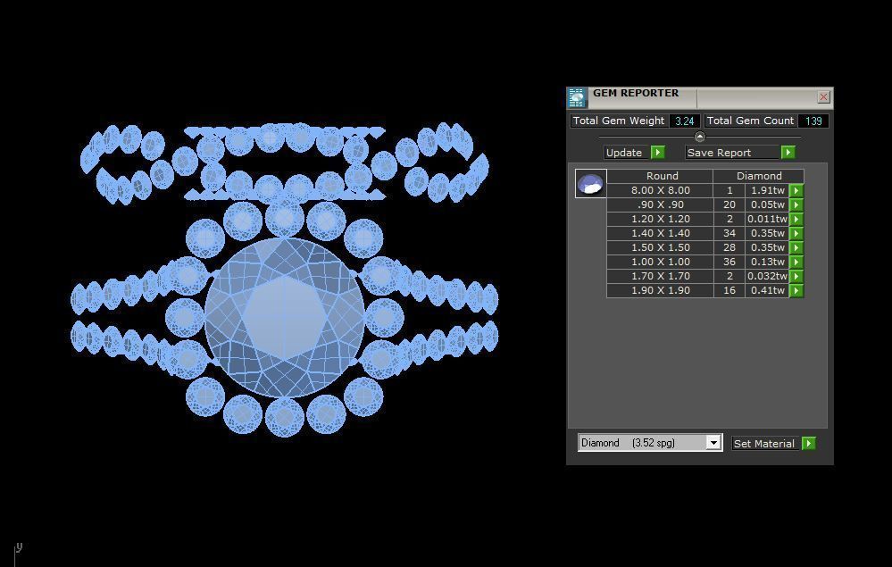Viewport: 892px width, 567px height.
Task: Select the 1.20 X 1.20 size cell
Action: tap(660, 219)
